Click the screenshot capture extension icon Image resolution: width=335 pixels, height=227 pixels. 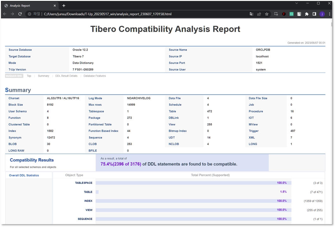point(276,14)
